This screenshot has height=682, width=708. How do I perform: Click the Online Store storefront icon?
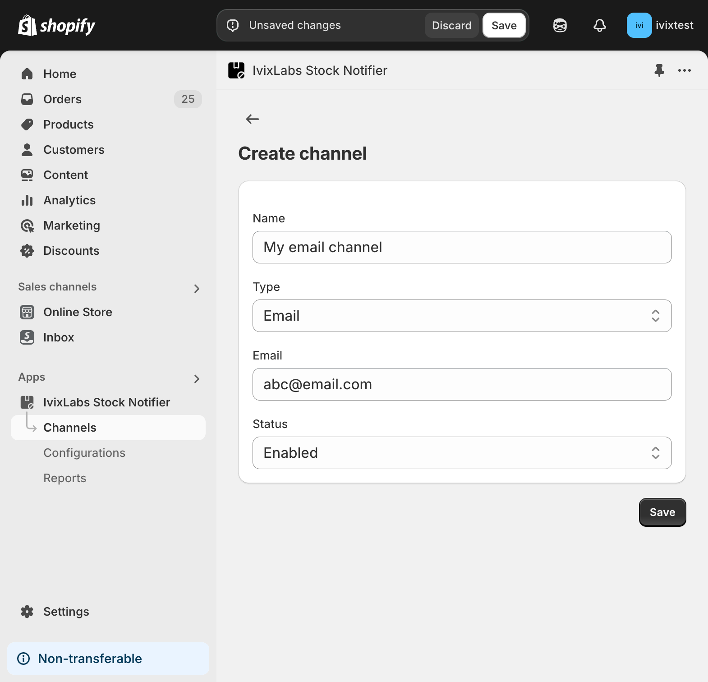click(x=27, y=312)
